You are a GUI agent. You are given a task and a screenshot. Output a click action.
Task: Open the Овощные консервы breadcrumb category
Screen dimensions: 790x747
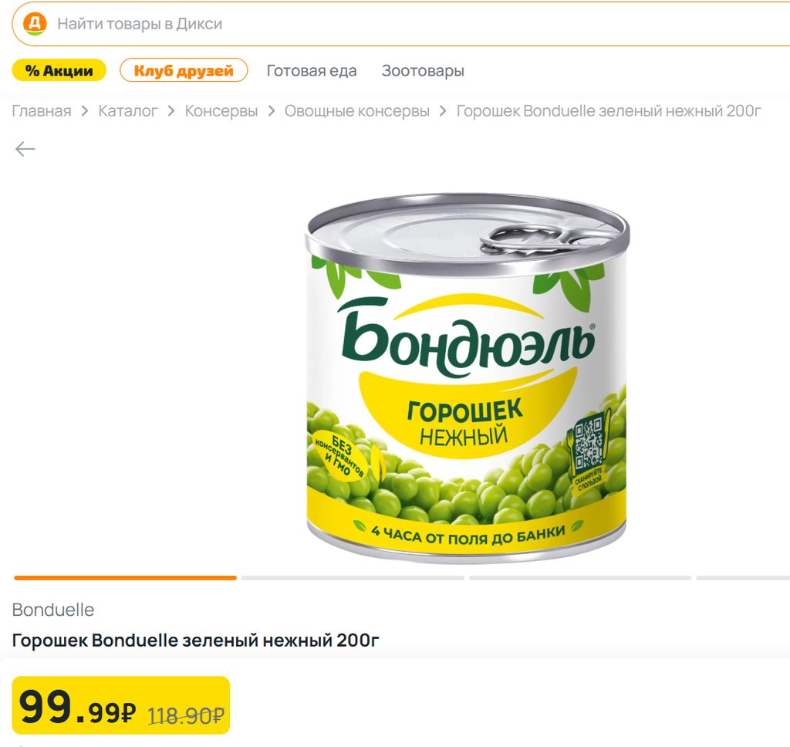point(357,111)
